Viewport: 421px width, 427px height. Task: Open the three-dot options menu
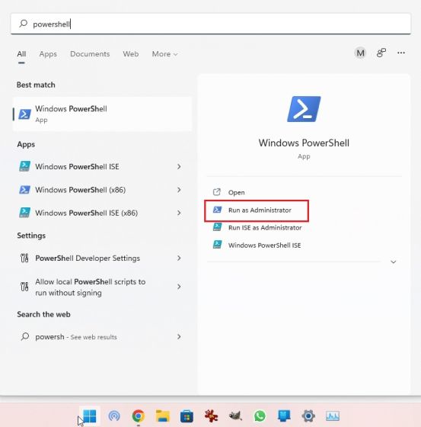point(401,53)
